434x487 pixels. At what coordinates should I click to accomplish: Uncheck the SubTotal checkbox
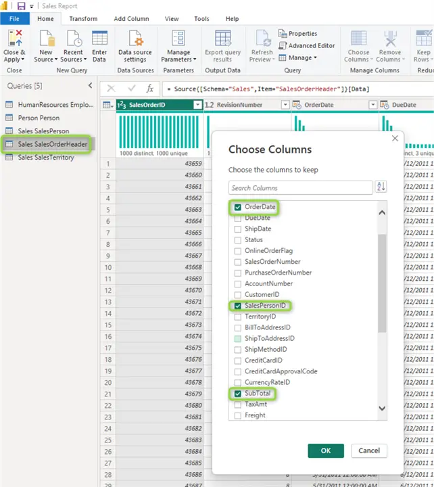pos(238,394)
